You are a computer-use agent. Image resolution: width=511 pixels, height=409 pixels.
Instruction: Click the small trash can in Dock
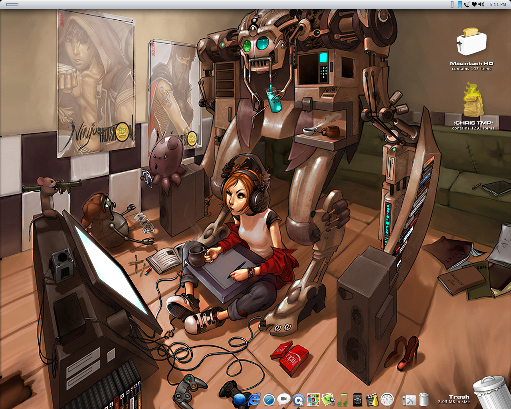click(x=424, y=399)
